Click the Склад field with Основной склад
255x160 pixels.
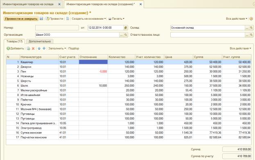[208, 28]
